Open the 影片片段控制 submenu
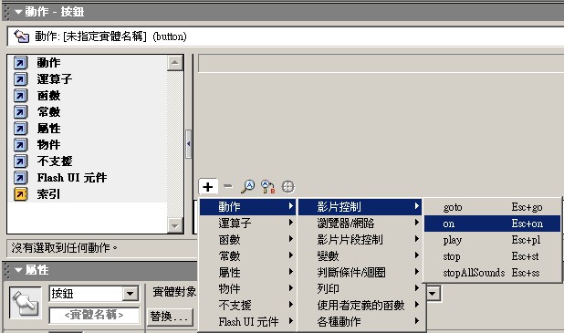564x333 pixels. [360, 240]
